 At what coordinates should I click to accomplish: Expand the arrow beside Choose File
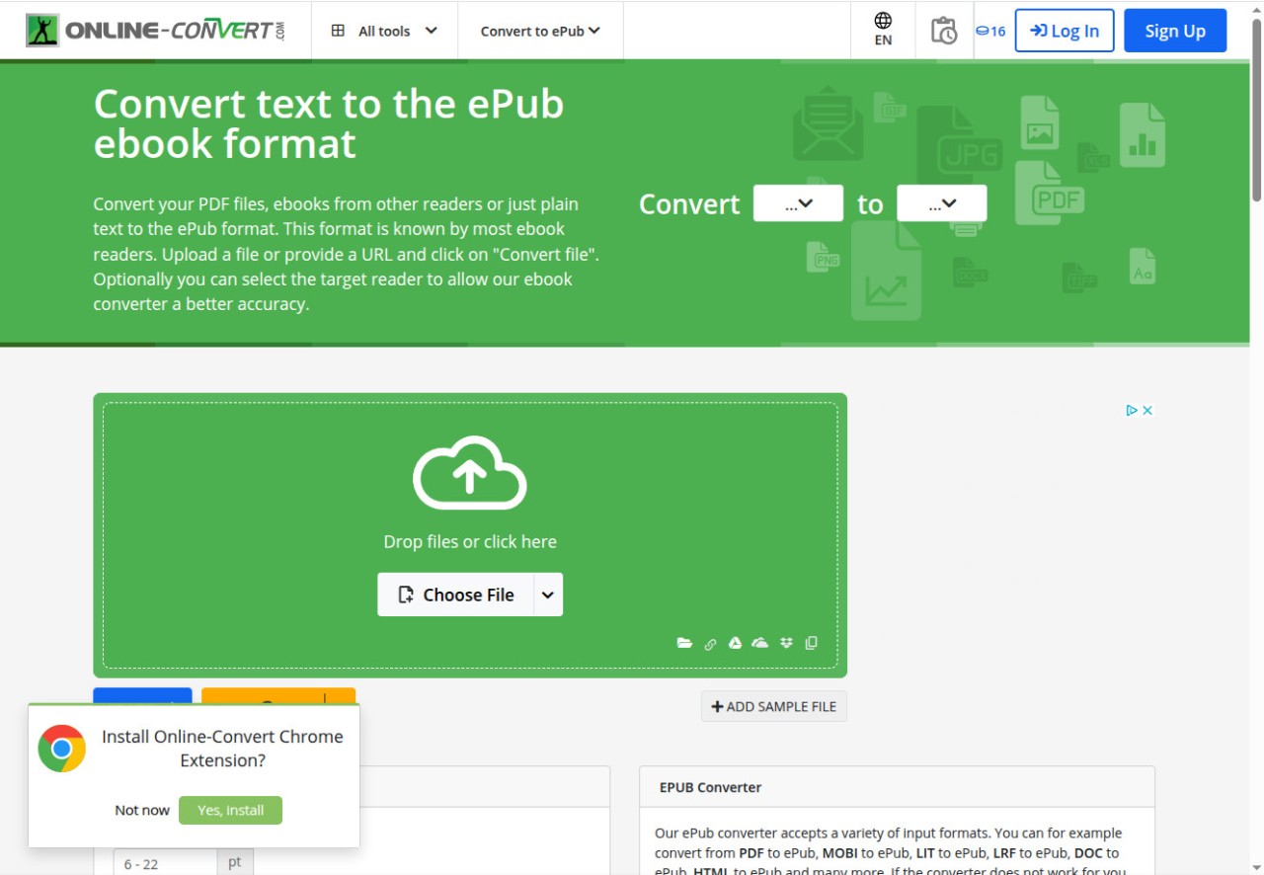(x=548, y=595)
